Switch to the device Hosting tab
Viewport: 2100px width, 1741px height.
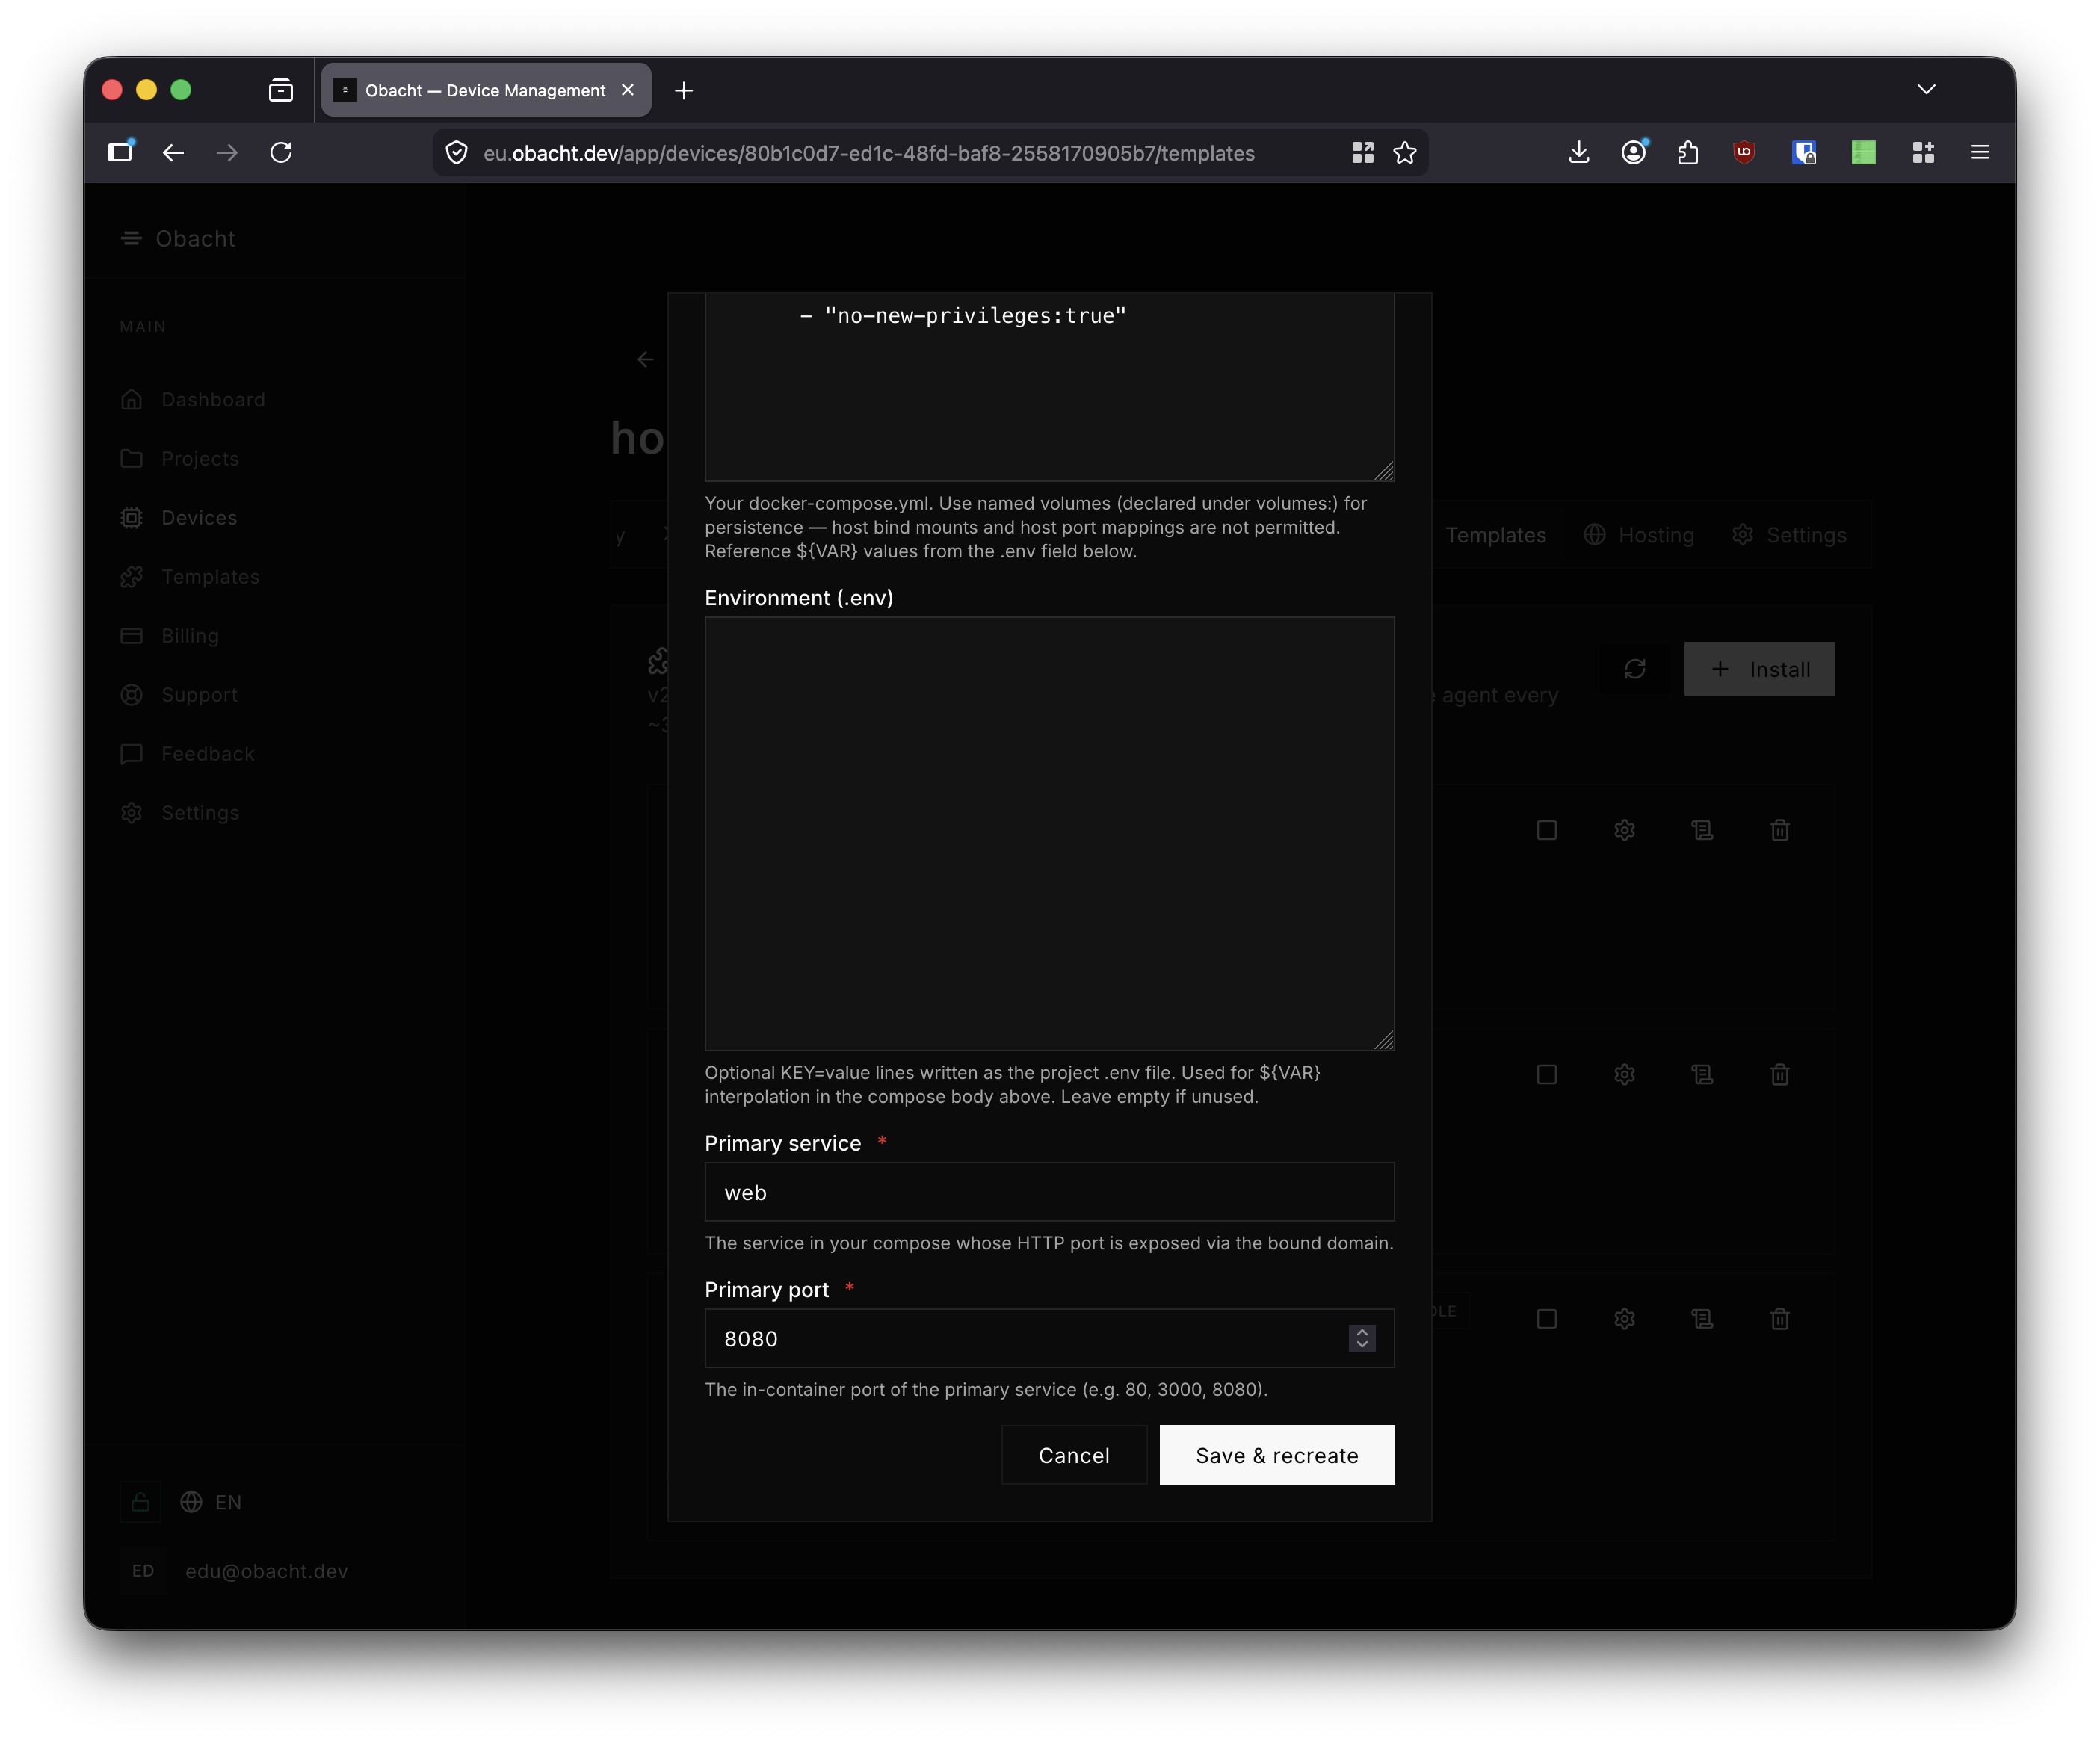coord(1639,535)
